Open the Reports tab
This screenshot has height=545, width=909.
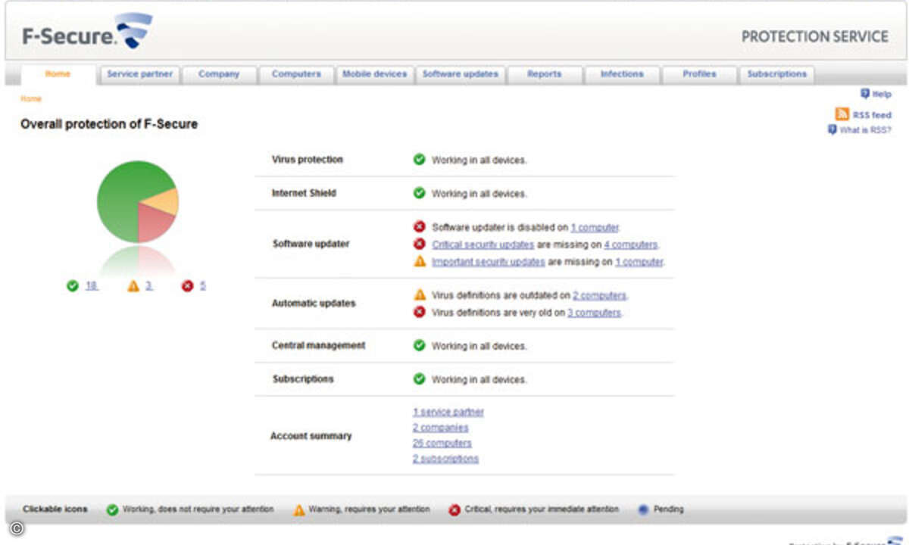tap(545, 74)
